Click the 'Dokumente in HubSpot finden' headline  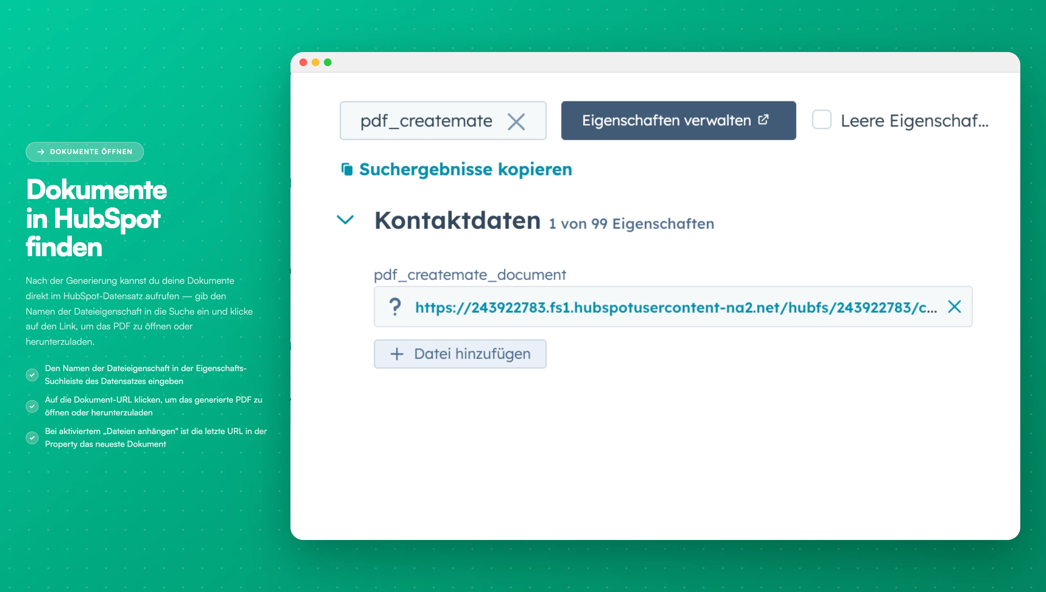click(96, 218)
